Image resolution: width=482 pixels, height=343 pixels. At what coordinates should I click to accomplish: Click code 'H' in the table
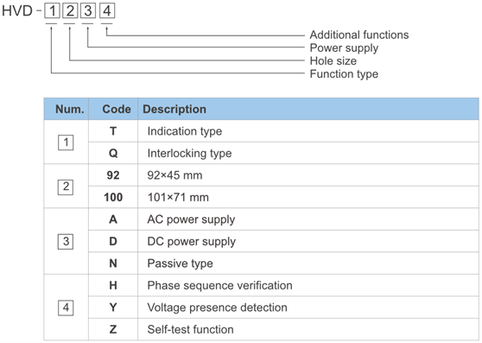tap(113, 285)
